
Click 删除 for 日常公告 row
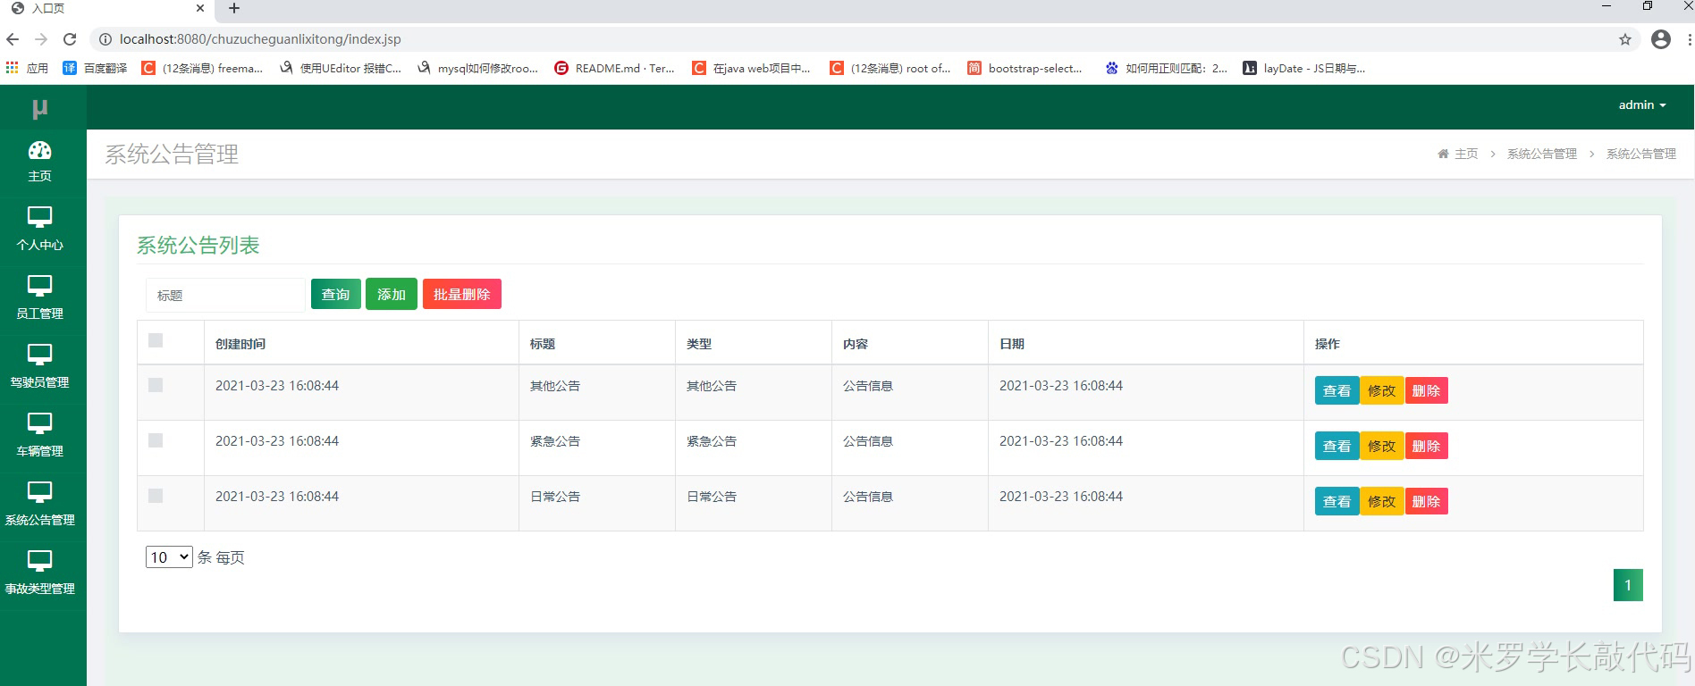[1426, 501]
